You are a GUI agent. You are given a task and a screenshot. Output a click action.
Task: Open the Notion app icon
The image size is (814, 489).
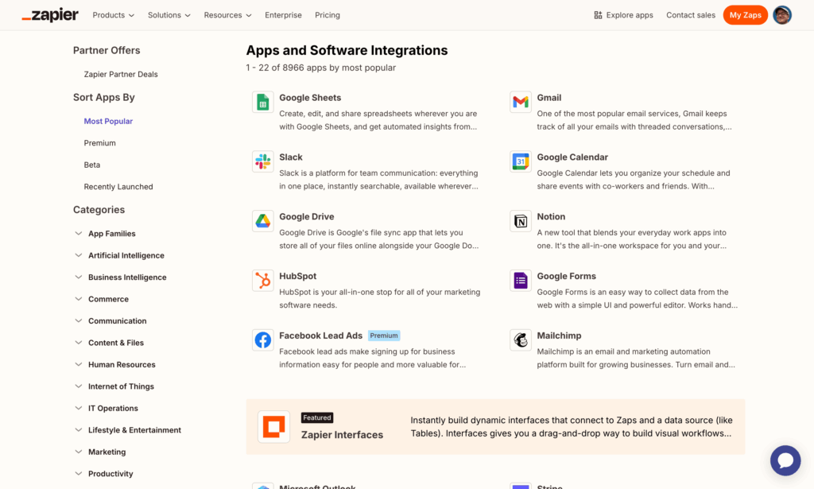coord(520,221)
